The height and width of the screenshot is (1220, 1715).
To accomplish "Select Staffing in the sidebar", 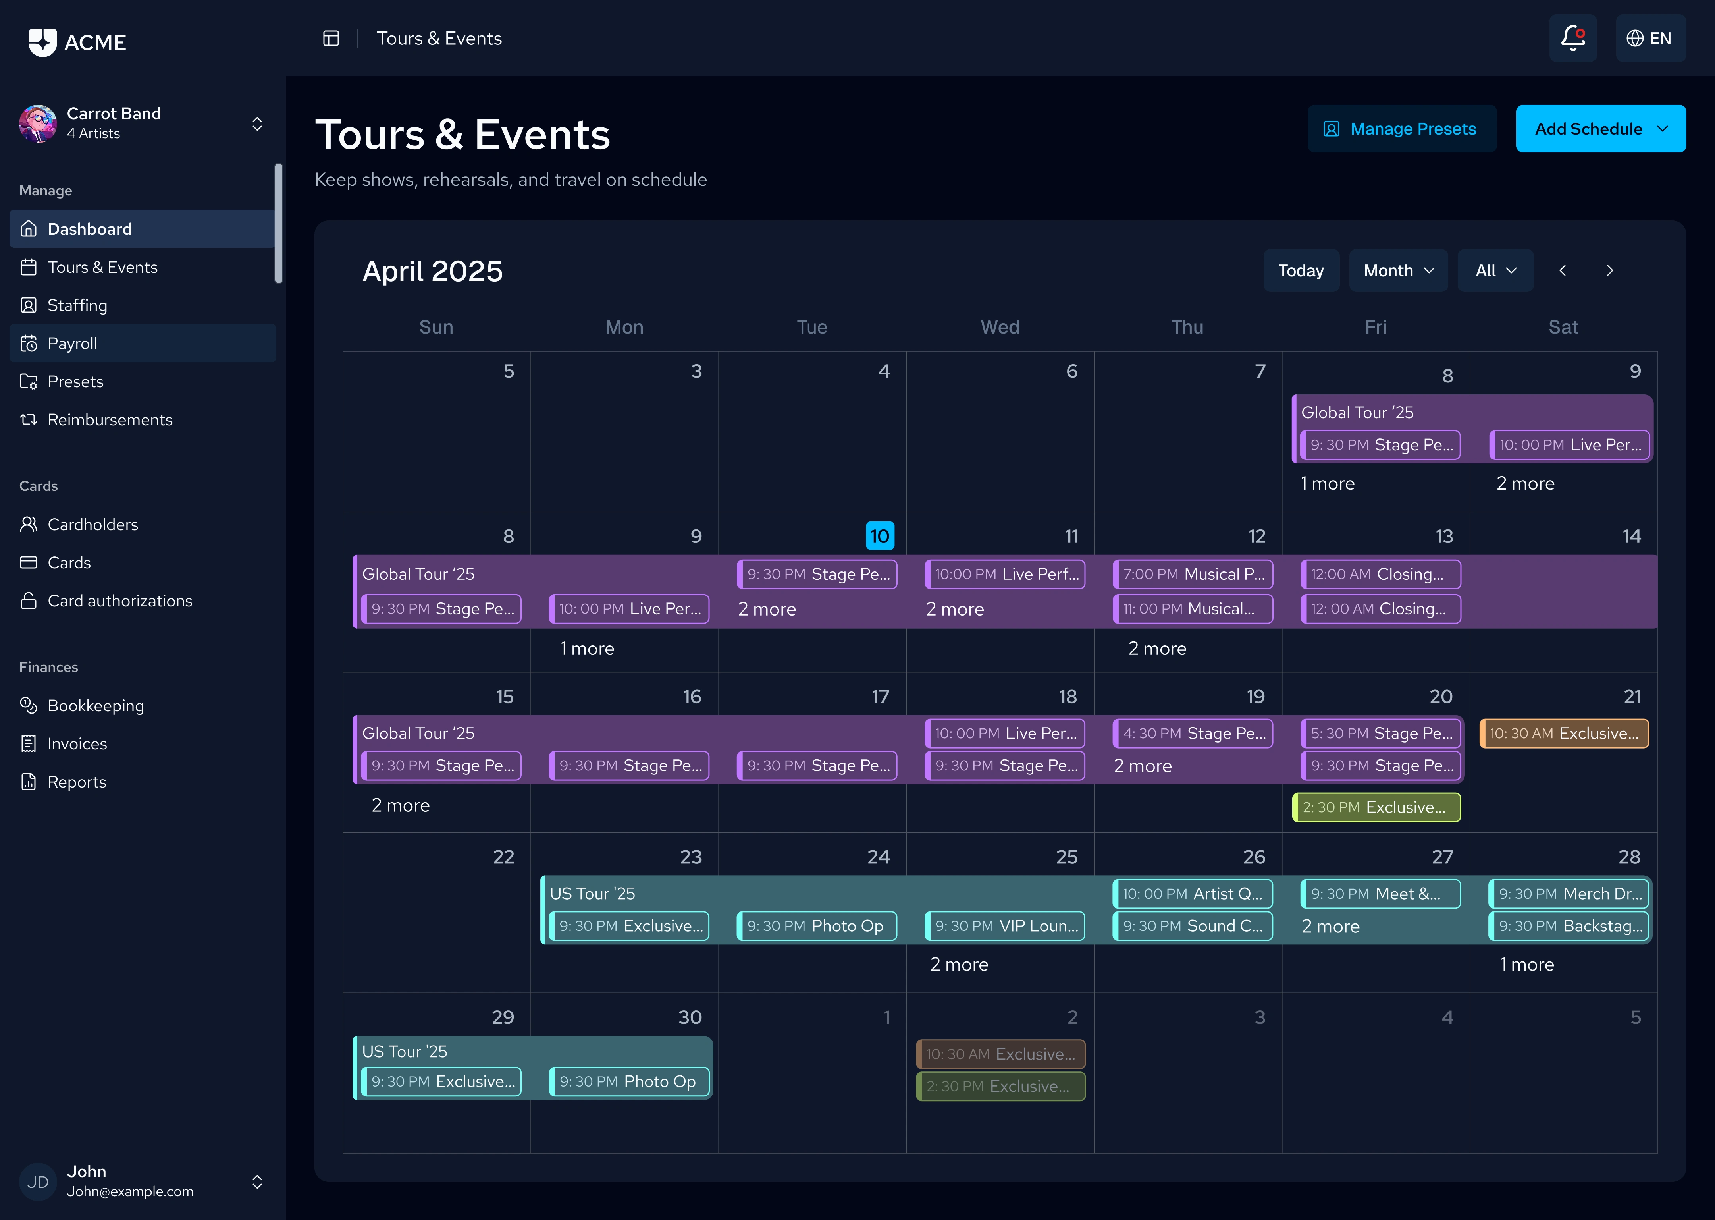I will 77,305.
